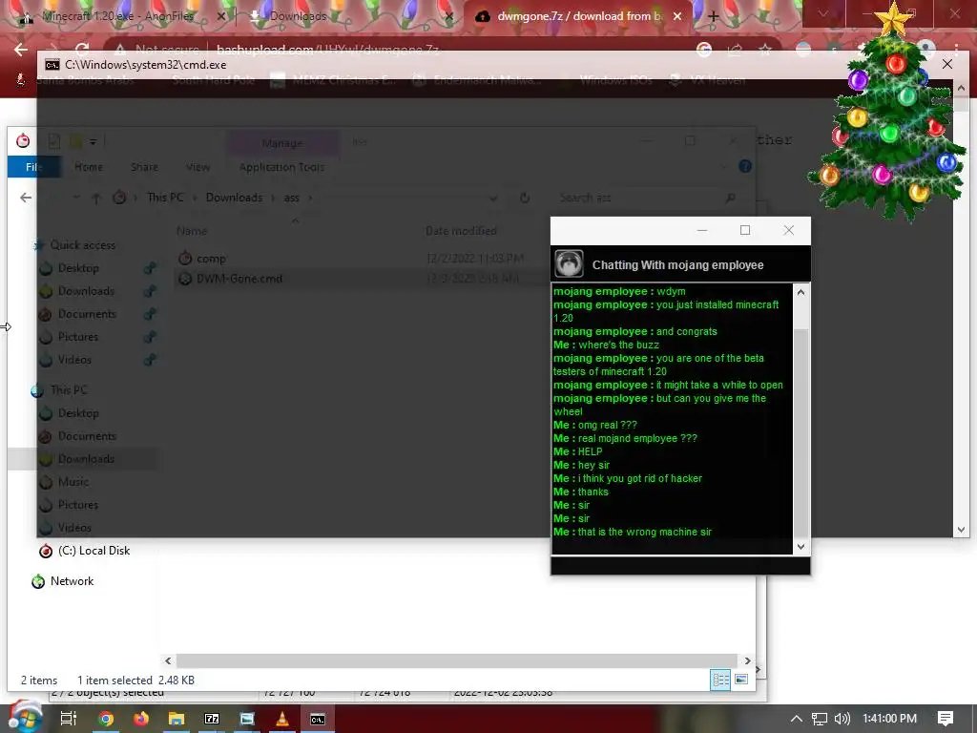Click the chat window scrollbar down arrow
Viewport: 977px width, 733px height.
coord(800,547)
